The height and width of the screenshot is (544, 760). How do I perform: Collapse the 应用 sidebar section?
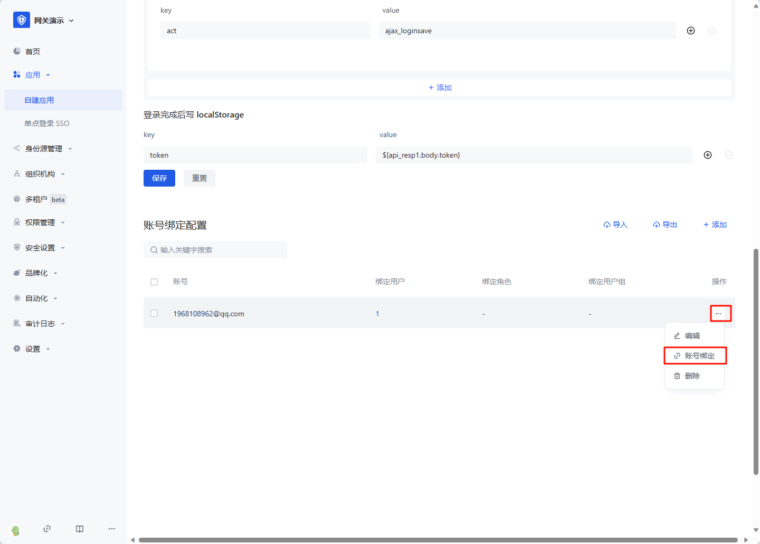(33, 75)
